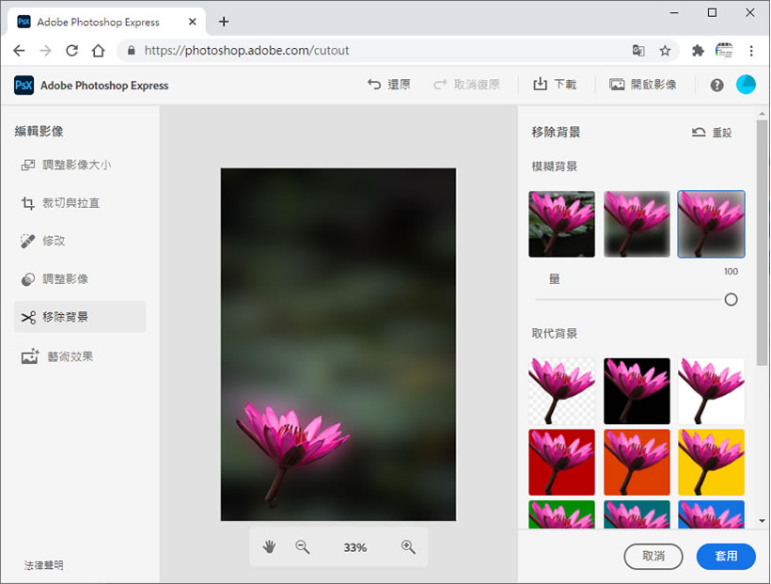Select the unblurred background thumbnail
Viewport: 771px width, 584px height.
point(561,224)
